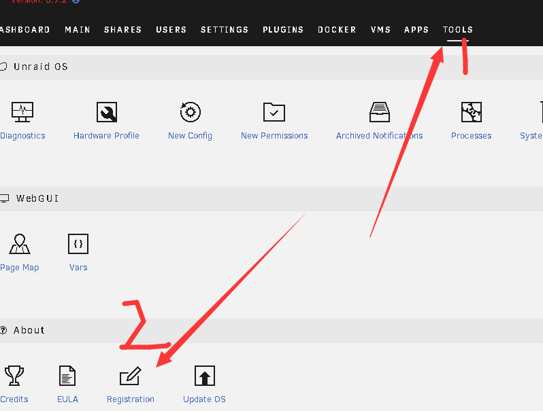Open the New Config gear icon
This screenshot has height=411, width=543.
pyautogui.click(x=190, y=112)
